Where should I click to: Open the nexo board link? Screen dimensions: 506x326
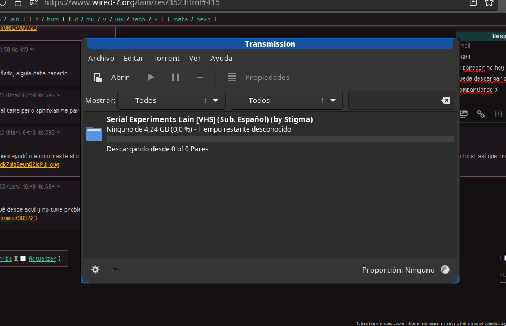[x=203, y=19]
